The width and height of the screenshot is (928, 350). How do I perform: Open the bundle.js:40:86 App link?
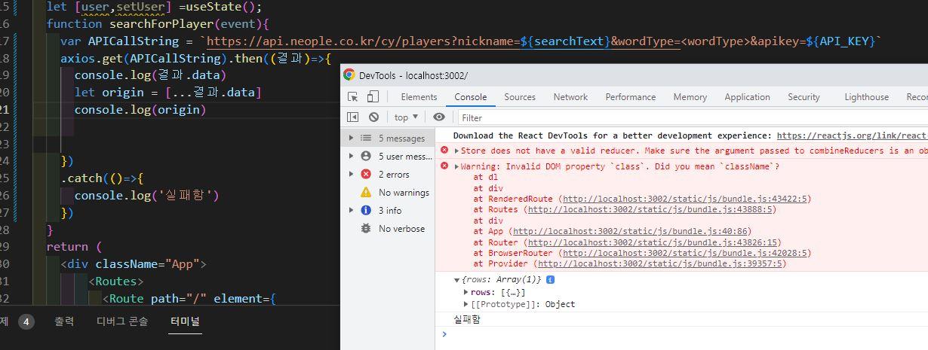tap(632, 231)
